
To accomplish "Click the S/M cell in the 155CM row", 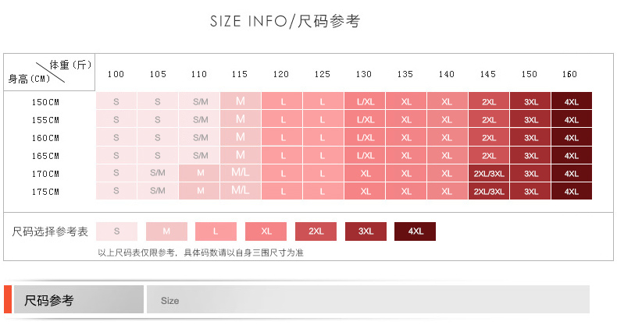I will coord(200,120).
